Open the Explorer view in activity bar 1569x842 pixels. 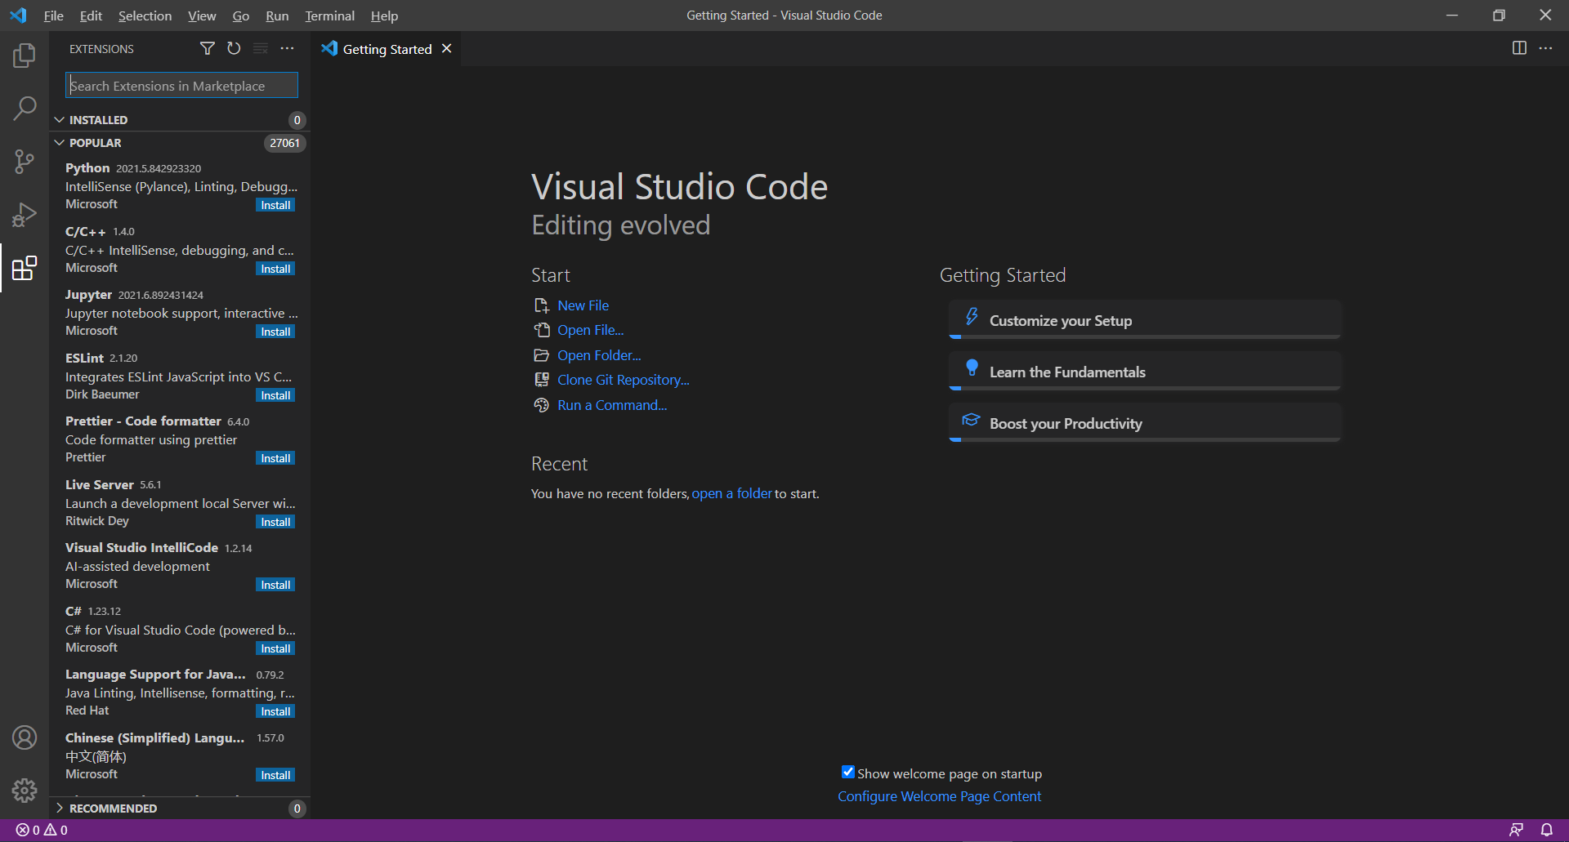25,56
